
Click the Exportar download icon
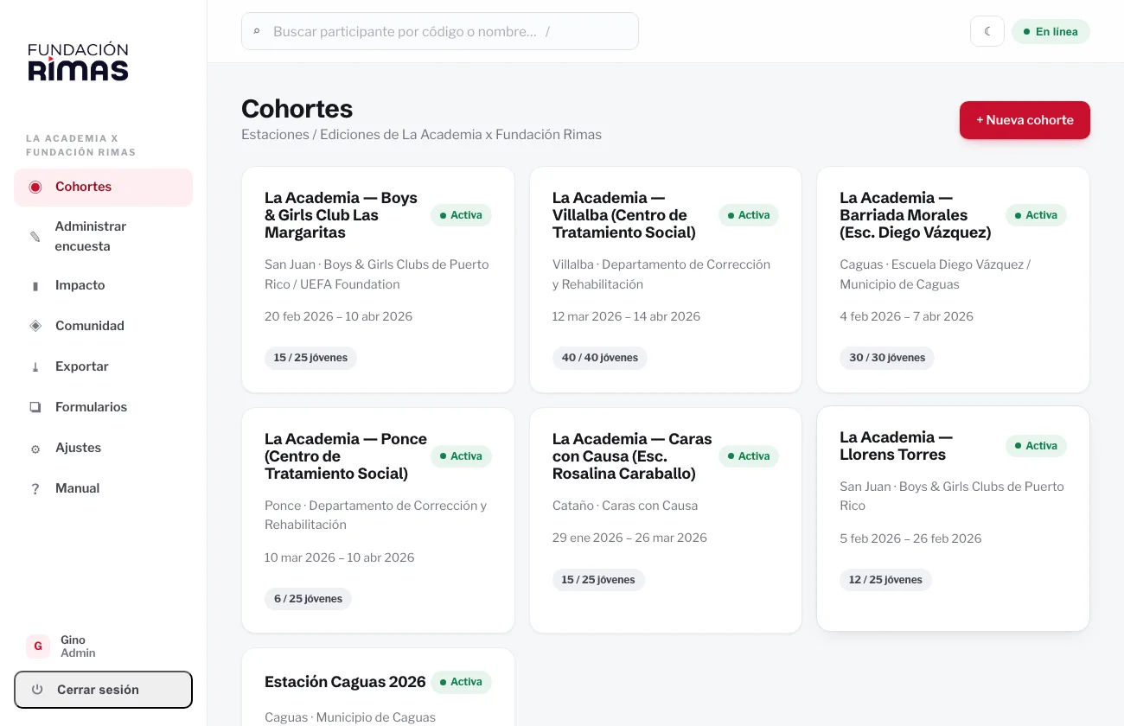(x=35, y=366)
